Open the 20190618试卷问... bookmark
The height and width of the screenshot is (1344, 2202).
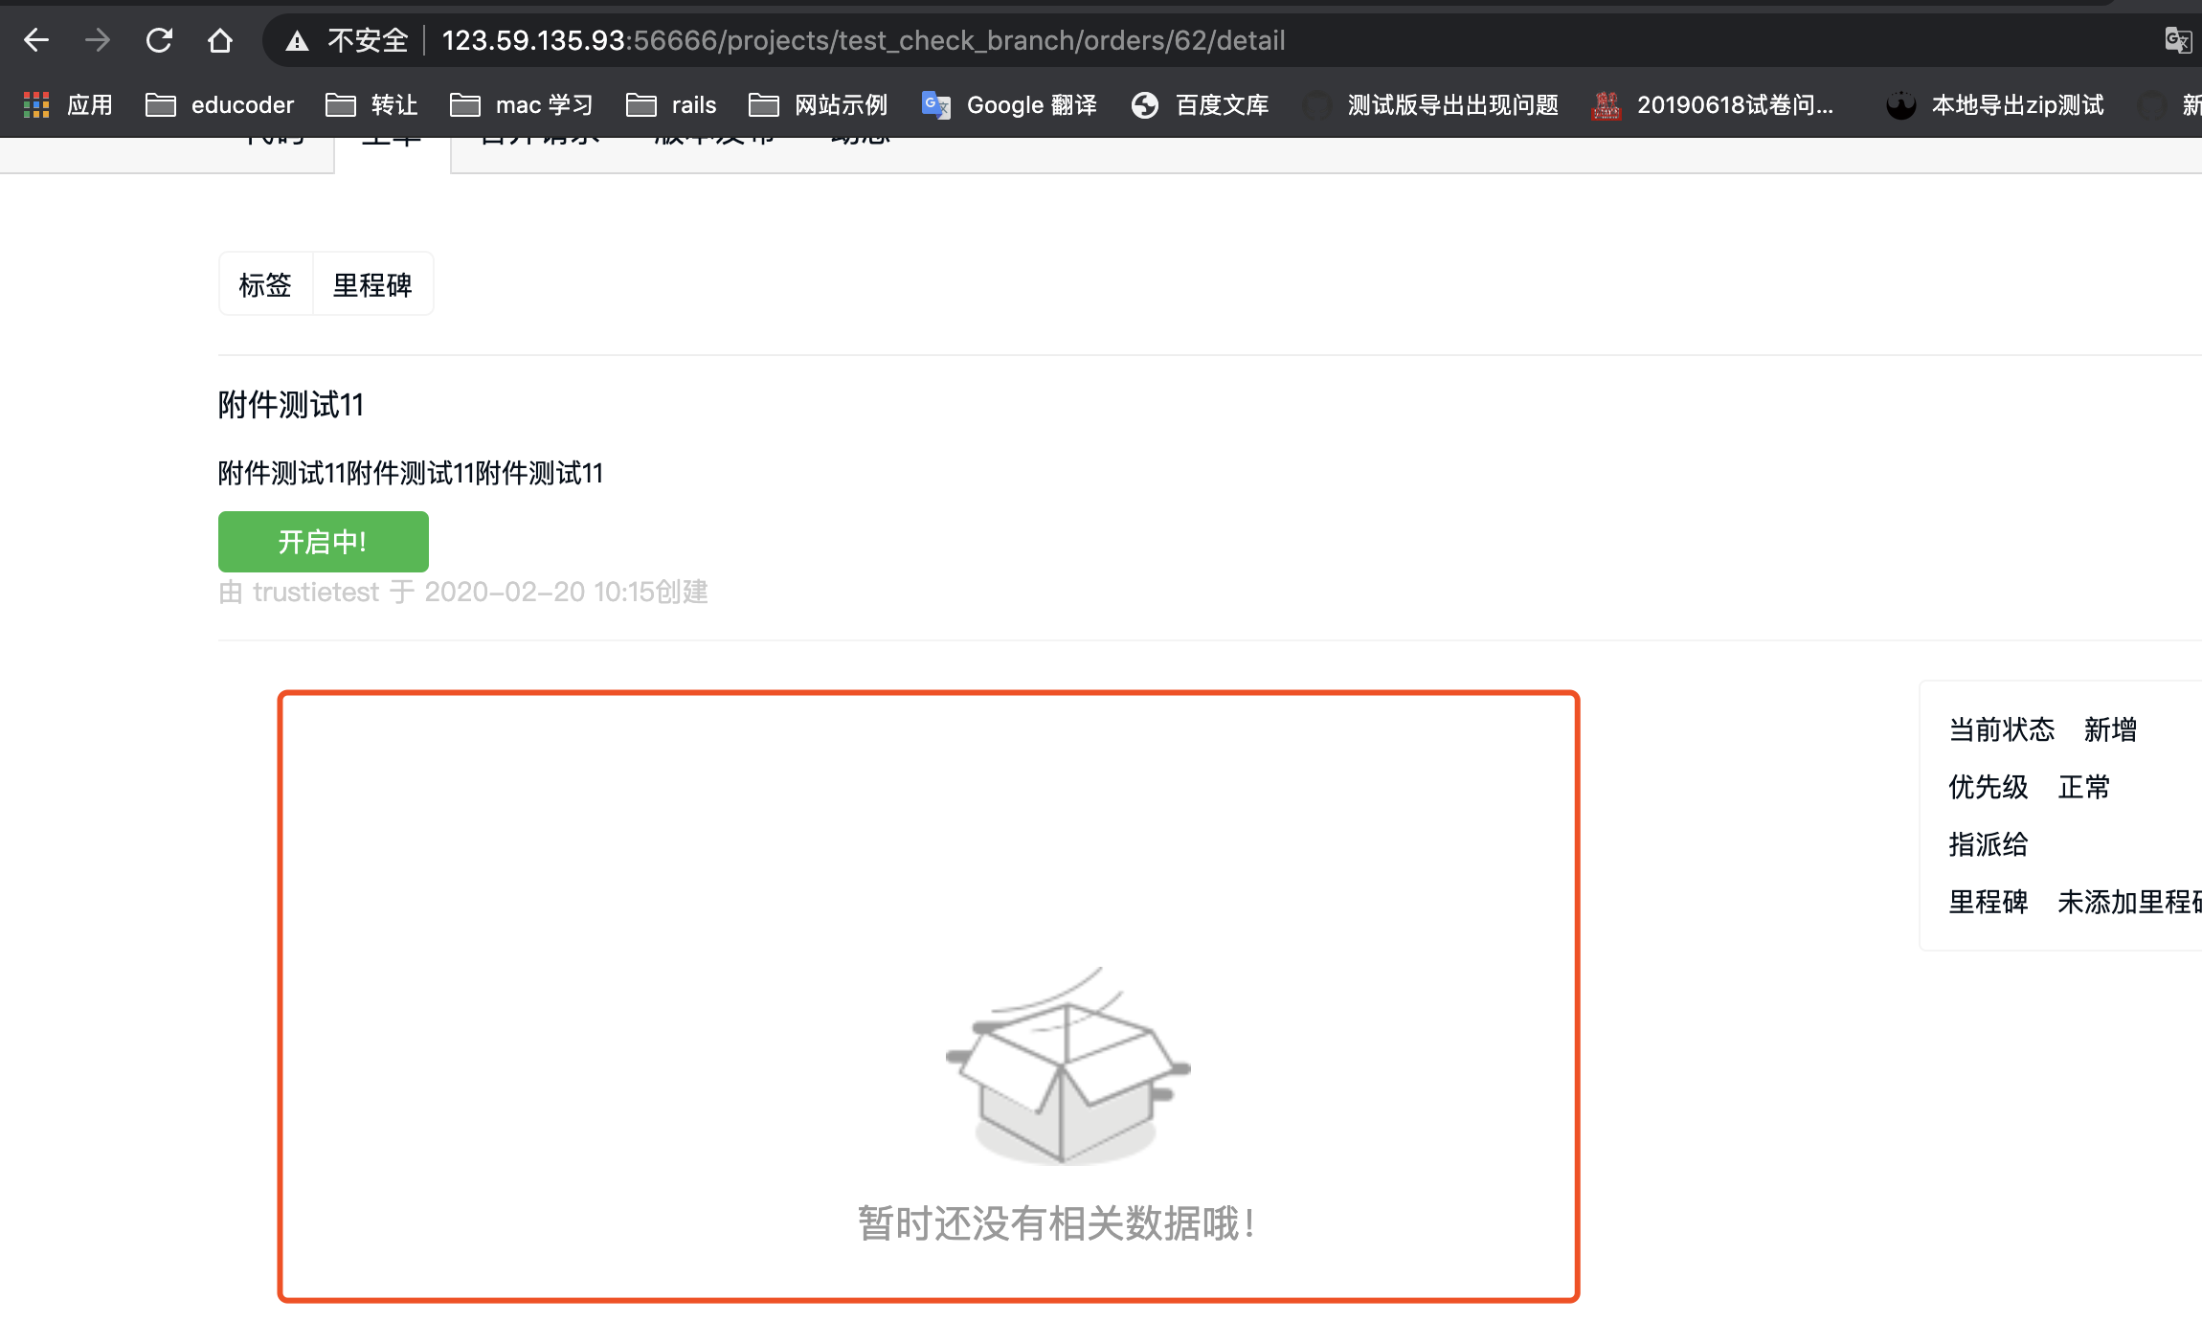point(1712,104)
